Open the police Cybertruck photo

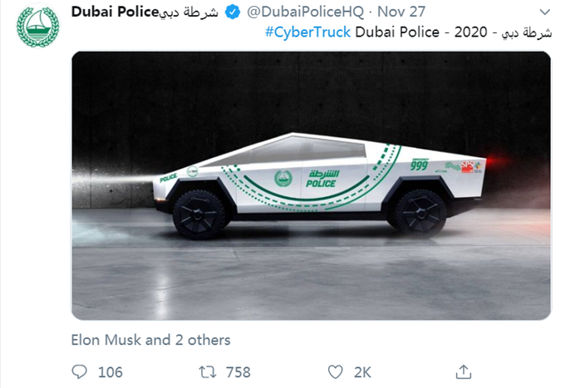click(x=311, y=185)
